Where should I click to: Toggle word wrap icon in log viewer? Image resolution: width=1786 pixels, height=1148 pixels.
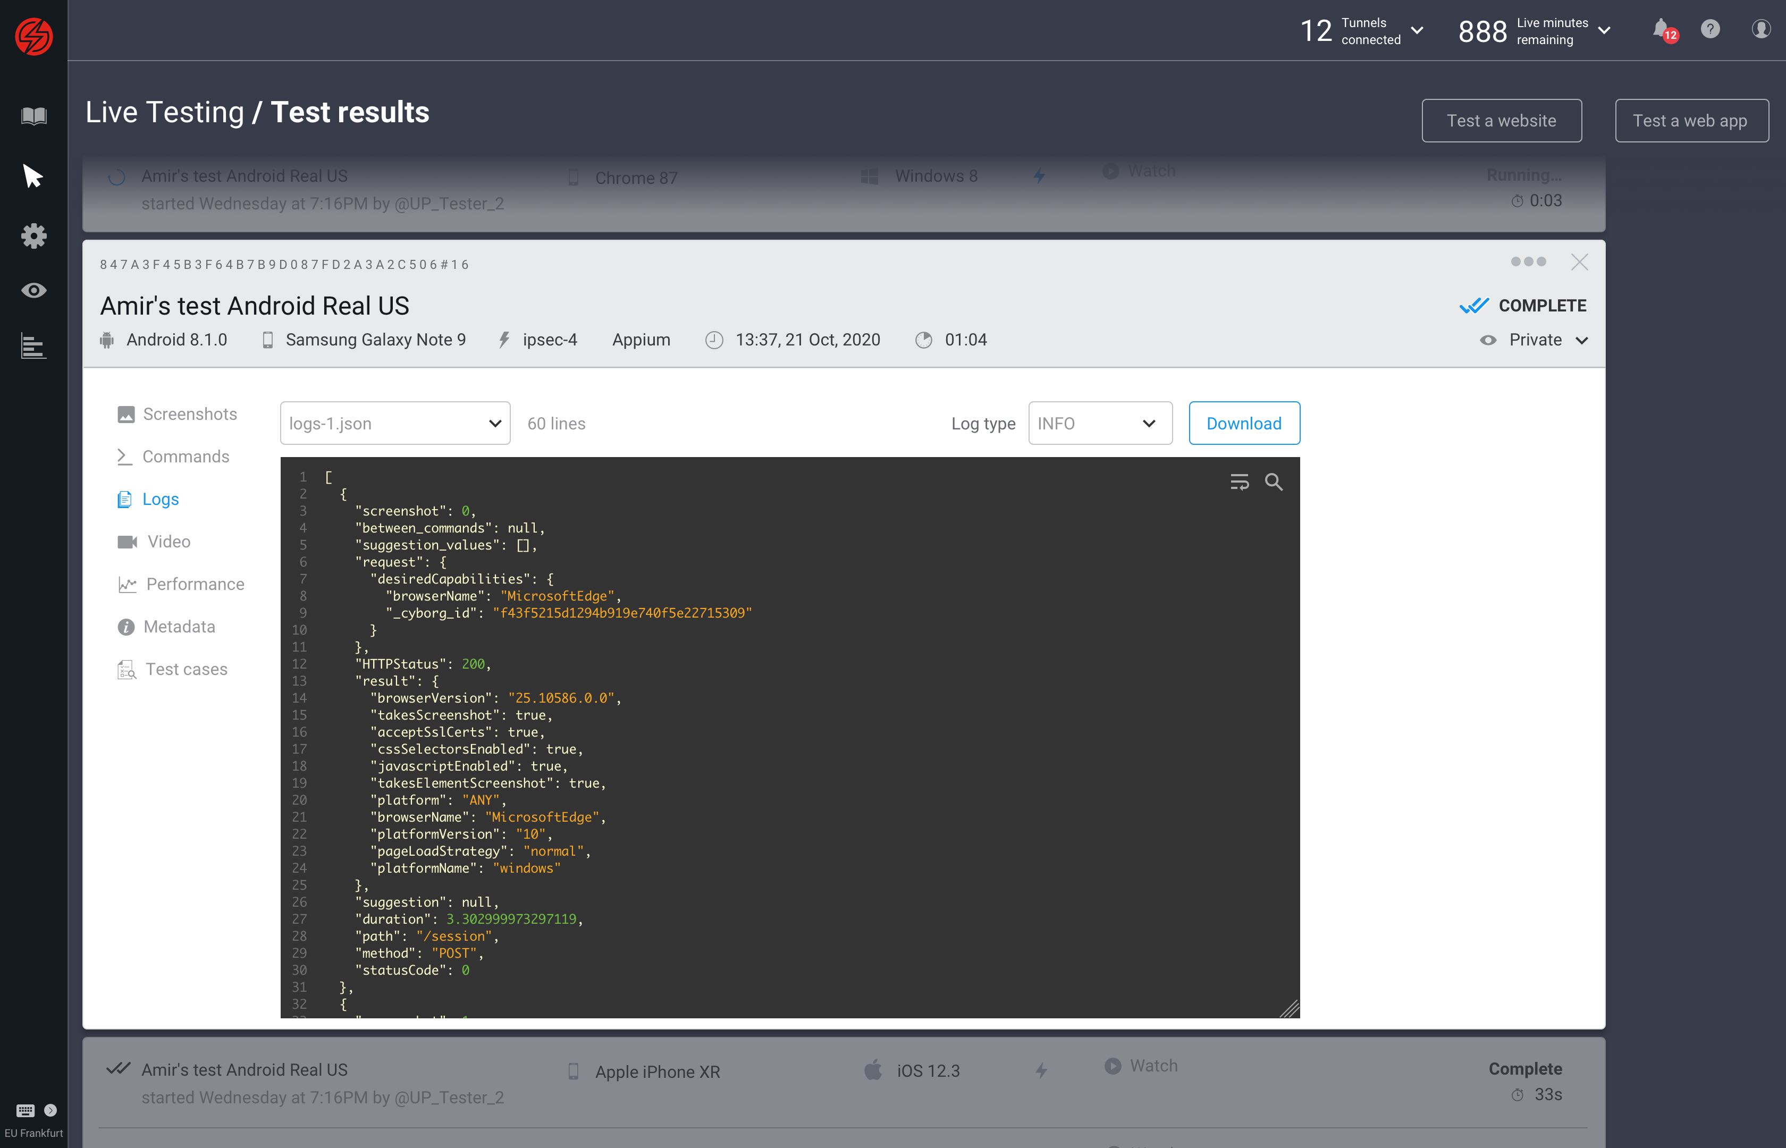(1239, 482)
